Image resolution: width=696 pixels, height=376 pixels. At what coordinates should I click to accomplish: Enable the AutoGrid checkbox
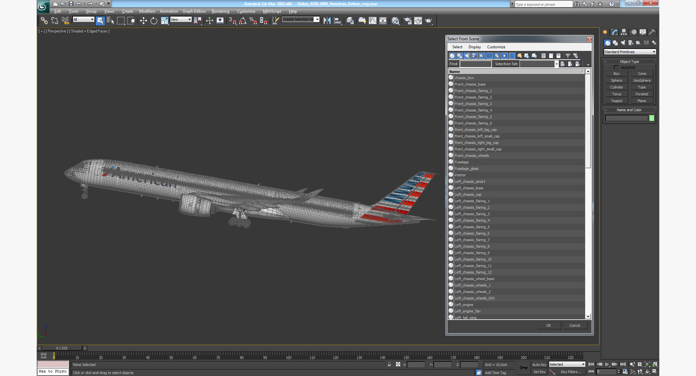[616, 68]
